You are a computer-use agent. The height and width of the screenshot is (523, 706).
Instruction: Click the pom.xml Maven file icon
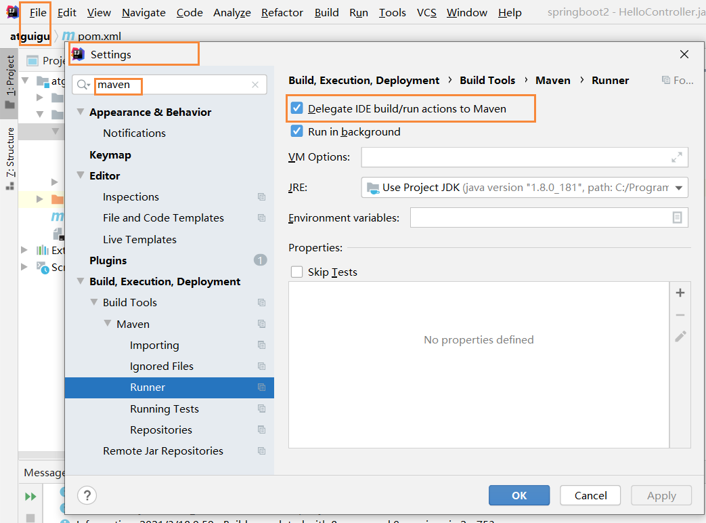pos(68,36)
